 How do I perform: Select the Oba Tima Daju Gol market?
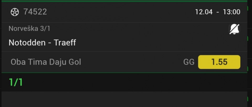tap(46, 62)
